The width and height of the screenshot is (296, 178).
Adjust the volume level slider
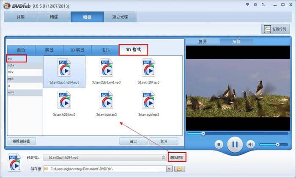point(274,145)
